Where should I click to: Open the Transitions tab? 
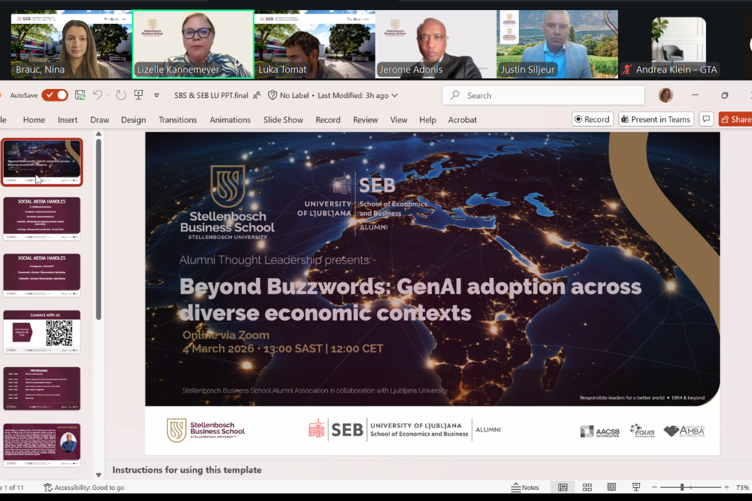[x=177, y=120]
